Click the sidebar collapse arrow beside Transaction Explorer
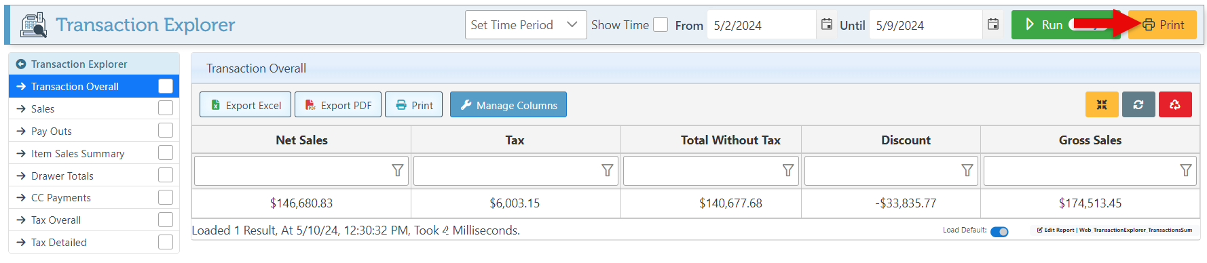1207x263 pixels. click(21, 64)
